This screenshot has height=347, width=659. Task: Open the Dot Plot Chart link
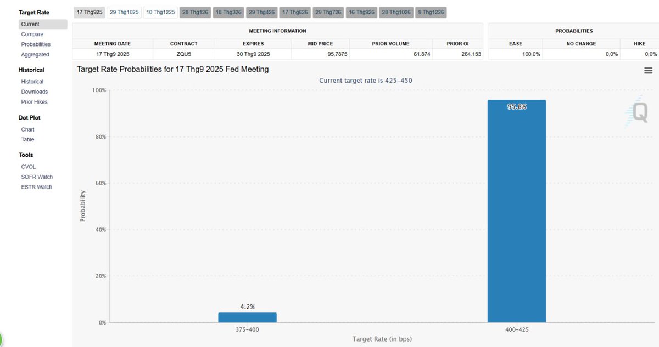pos(28,129)
